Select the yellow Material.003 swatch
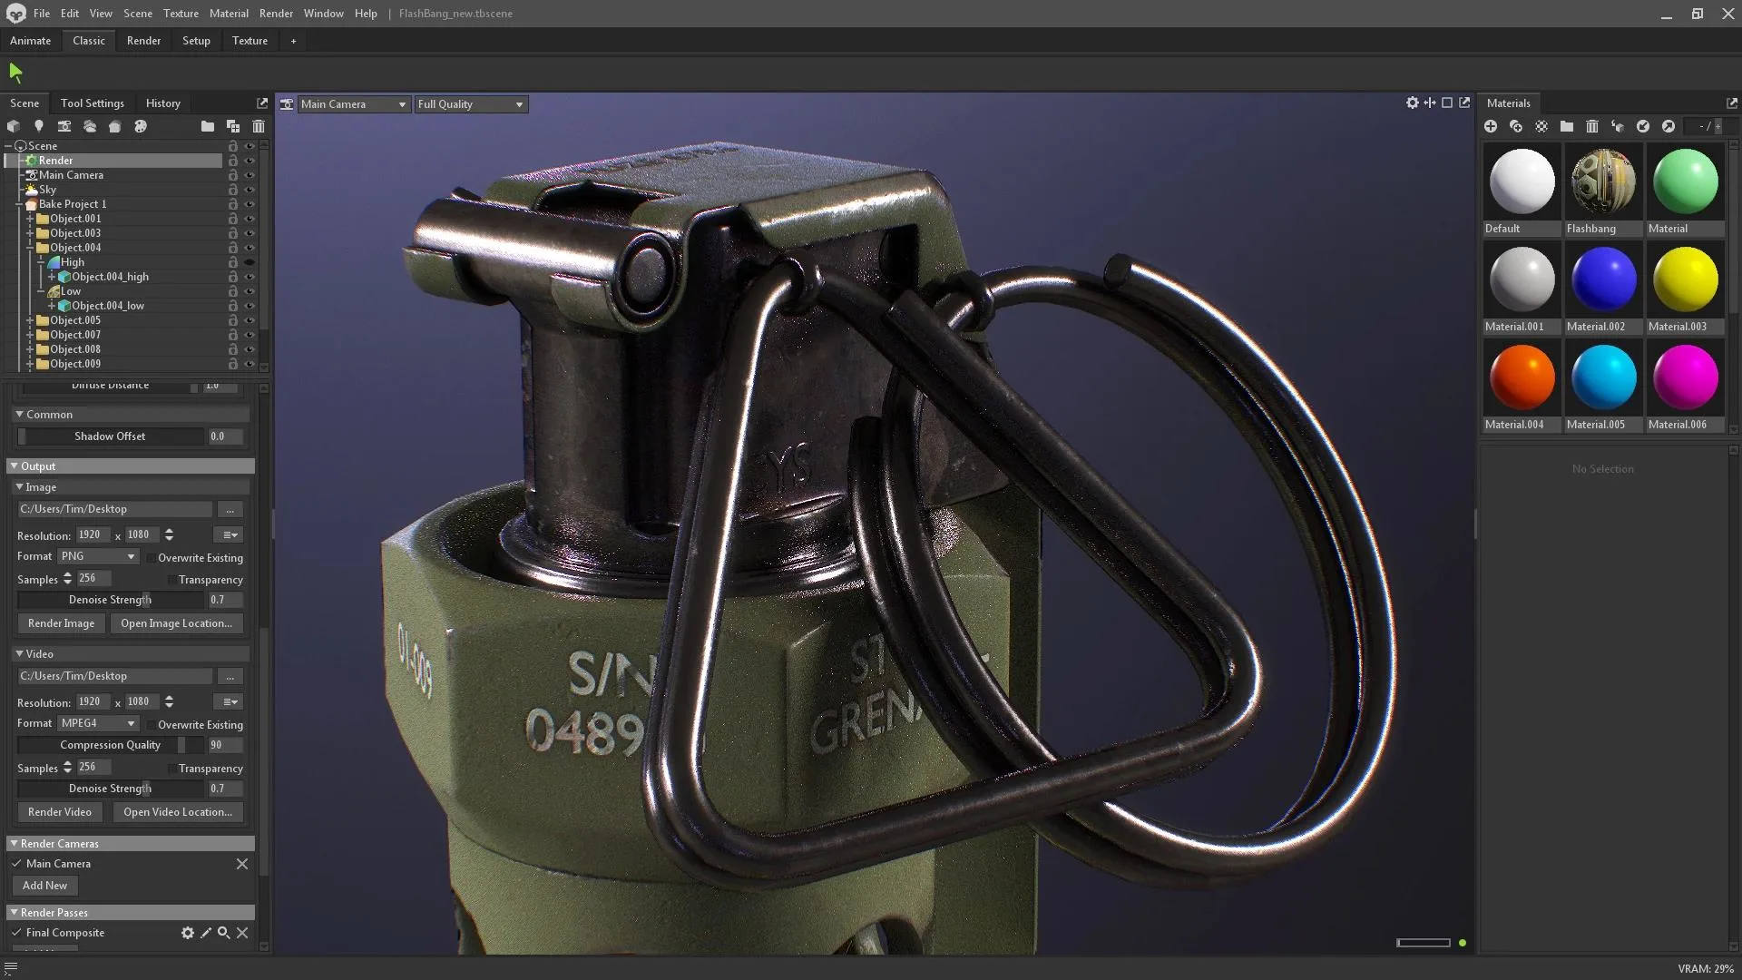 [1684, 279]
